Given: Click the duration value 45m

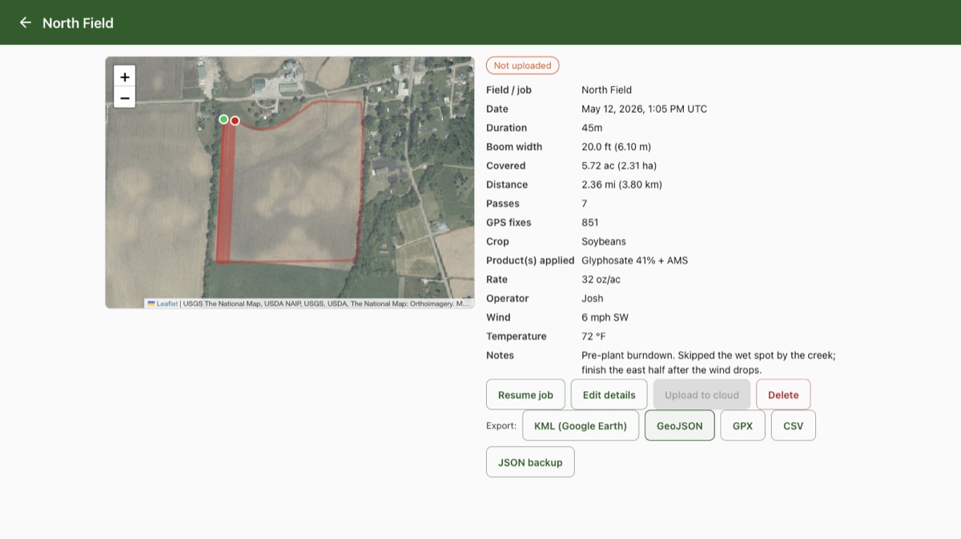Looking at the screenshot, I should pos(592,128).
